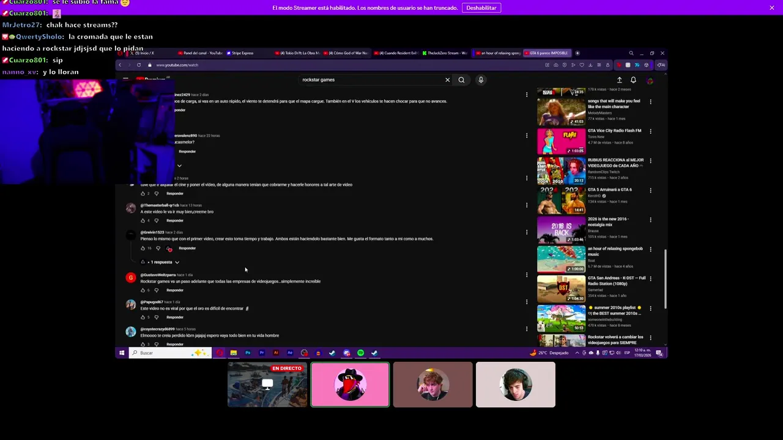Open the YouTube hamburger guide menu

(125, 79)
